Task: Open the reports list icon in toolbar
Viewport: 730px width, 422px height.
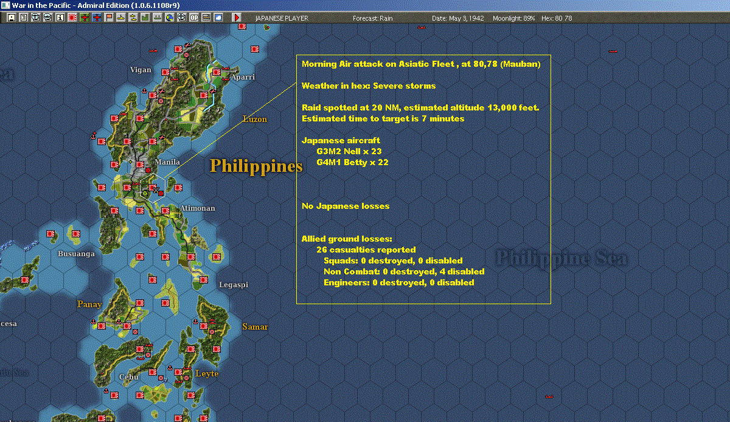Action: (x=23, y=18)
